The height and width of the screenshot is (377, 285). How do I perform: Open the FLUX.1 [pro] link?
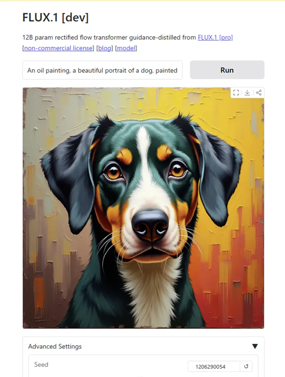(215, 38)
